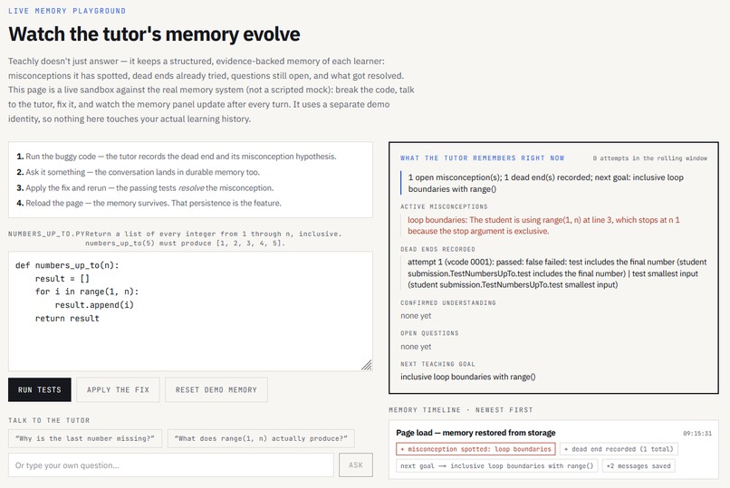Click TALK TO THE TUTOR label
The image size is (730, 488).
[49, 420]
